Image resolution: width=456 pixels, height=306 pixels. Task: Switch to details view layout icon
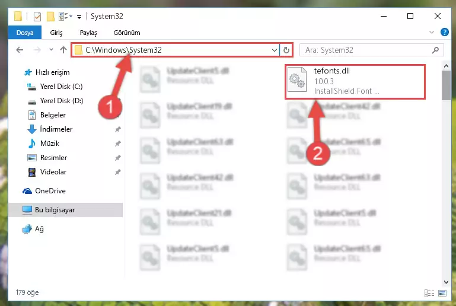(x=429, y=293)
